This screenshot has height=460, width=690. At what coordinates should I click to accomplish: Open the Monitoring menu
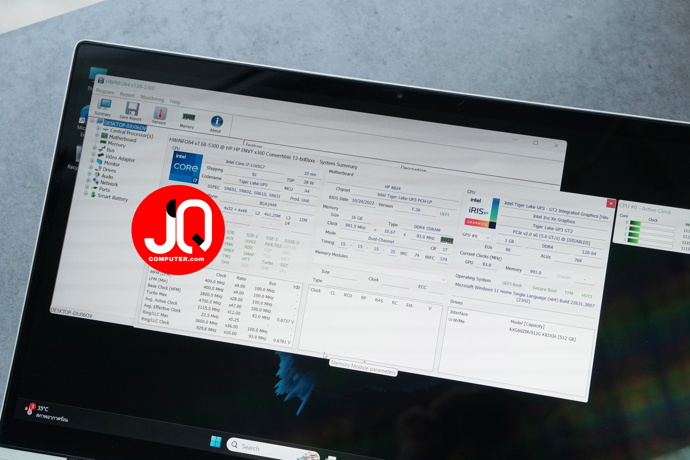pyautogui.click(x=152, y=98)
